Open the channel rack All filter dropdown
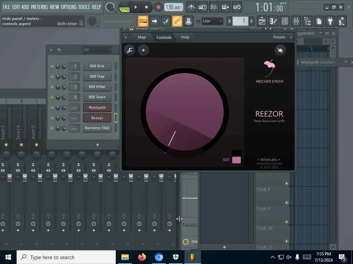The height and width of the screenshot is (264, 353). (97, 50)
